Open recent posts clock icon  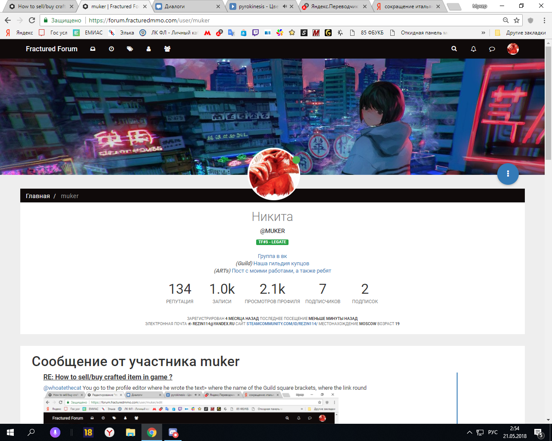[x=111, y=49]
